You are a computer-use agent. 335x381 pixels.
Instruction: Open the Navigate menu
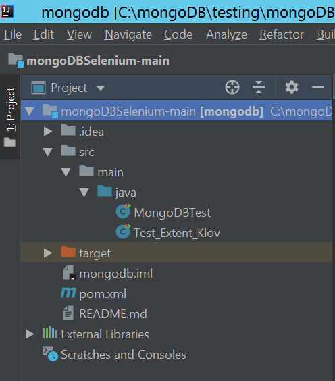coord(128,34)
